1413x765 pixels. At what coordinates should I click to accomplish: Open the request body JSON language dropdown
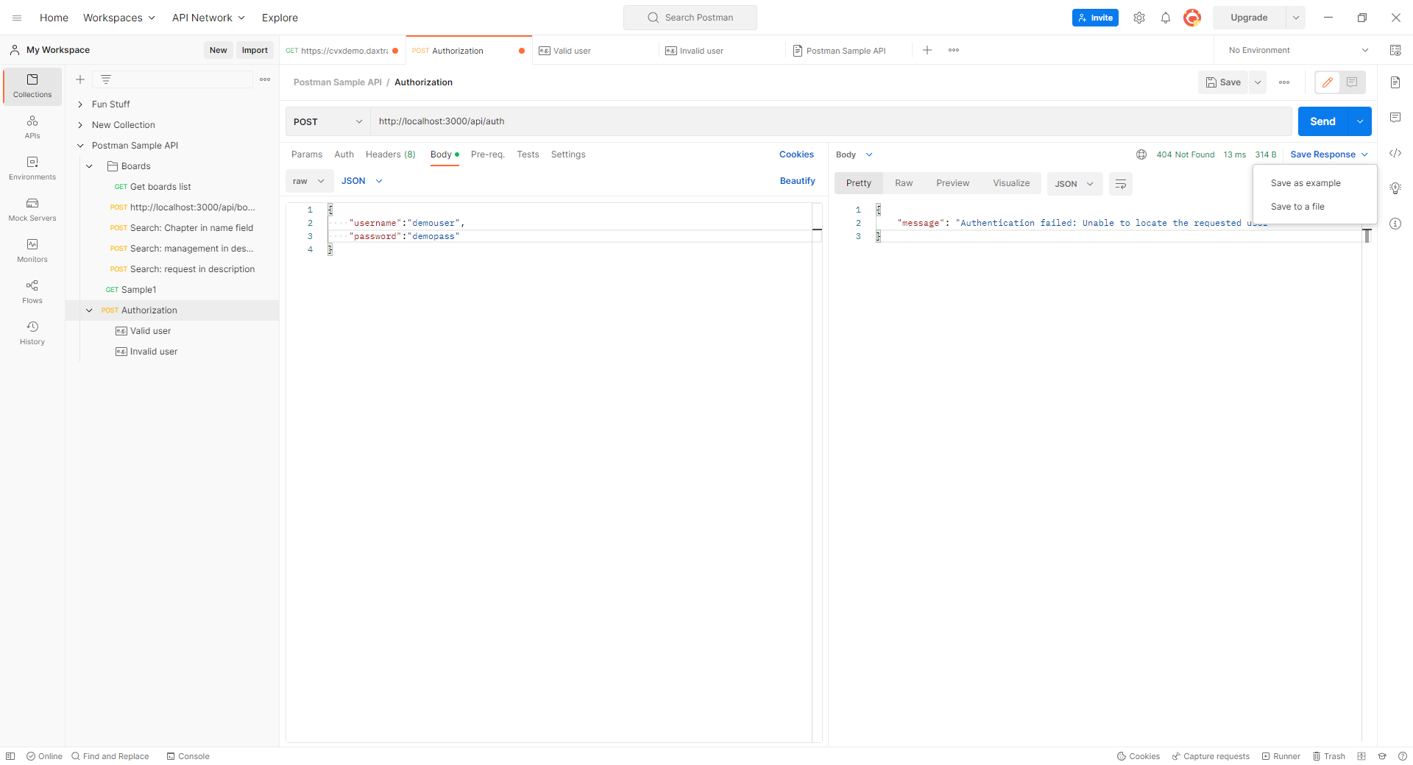[x=362, y=181]
